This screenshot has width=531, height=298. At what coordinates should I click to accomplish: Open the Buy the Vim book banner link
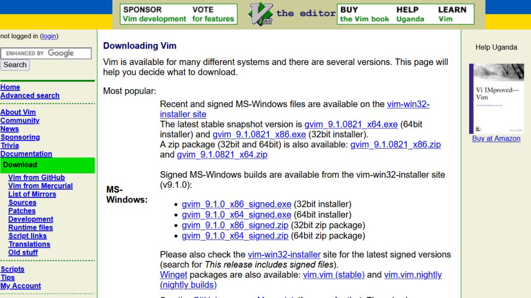(365, 14)
